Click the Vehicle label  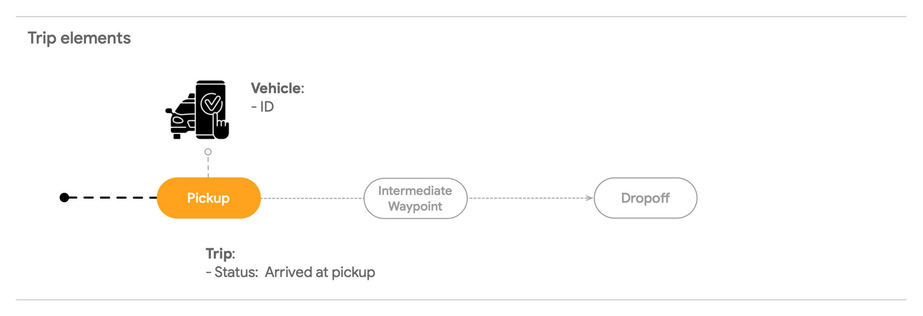click(278, 88)
